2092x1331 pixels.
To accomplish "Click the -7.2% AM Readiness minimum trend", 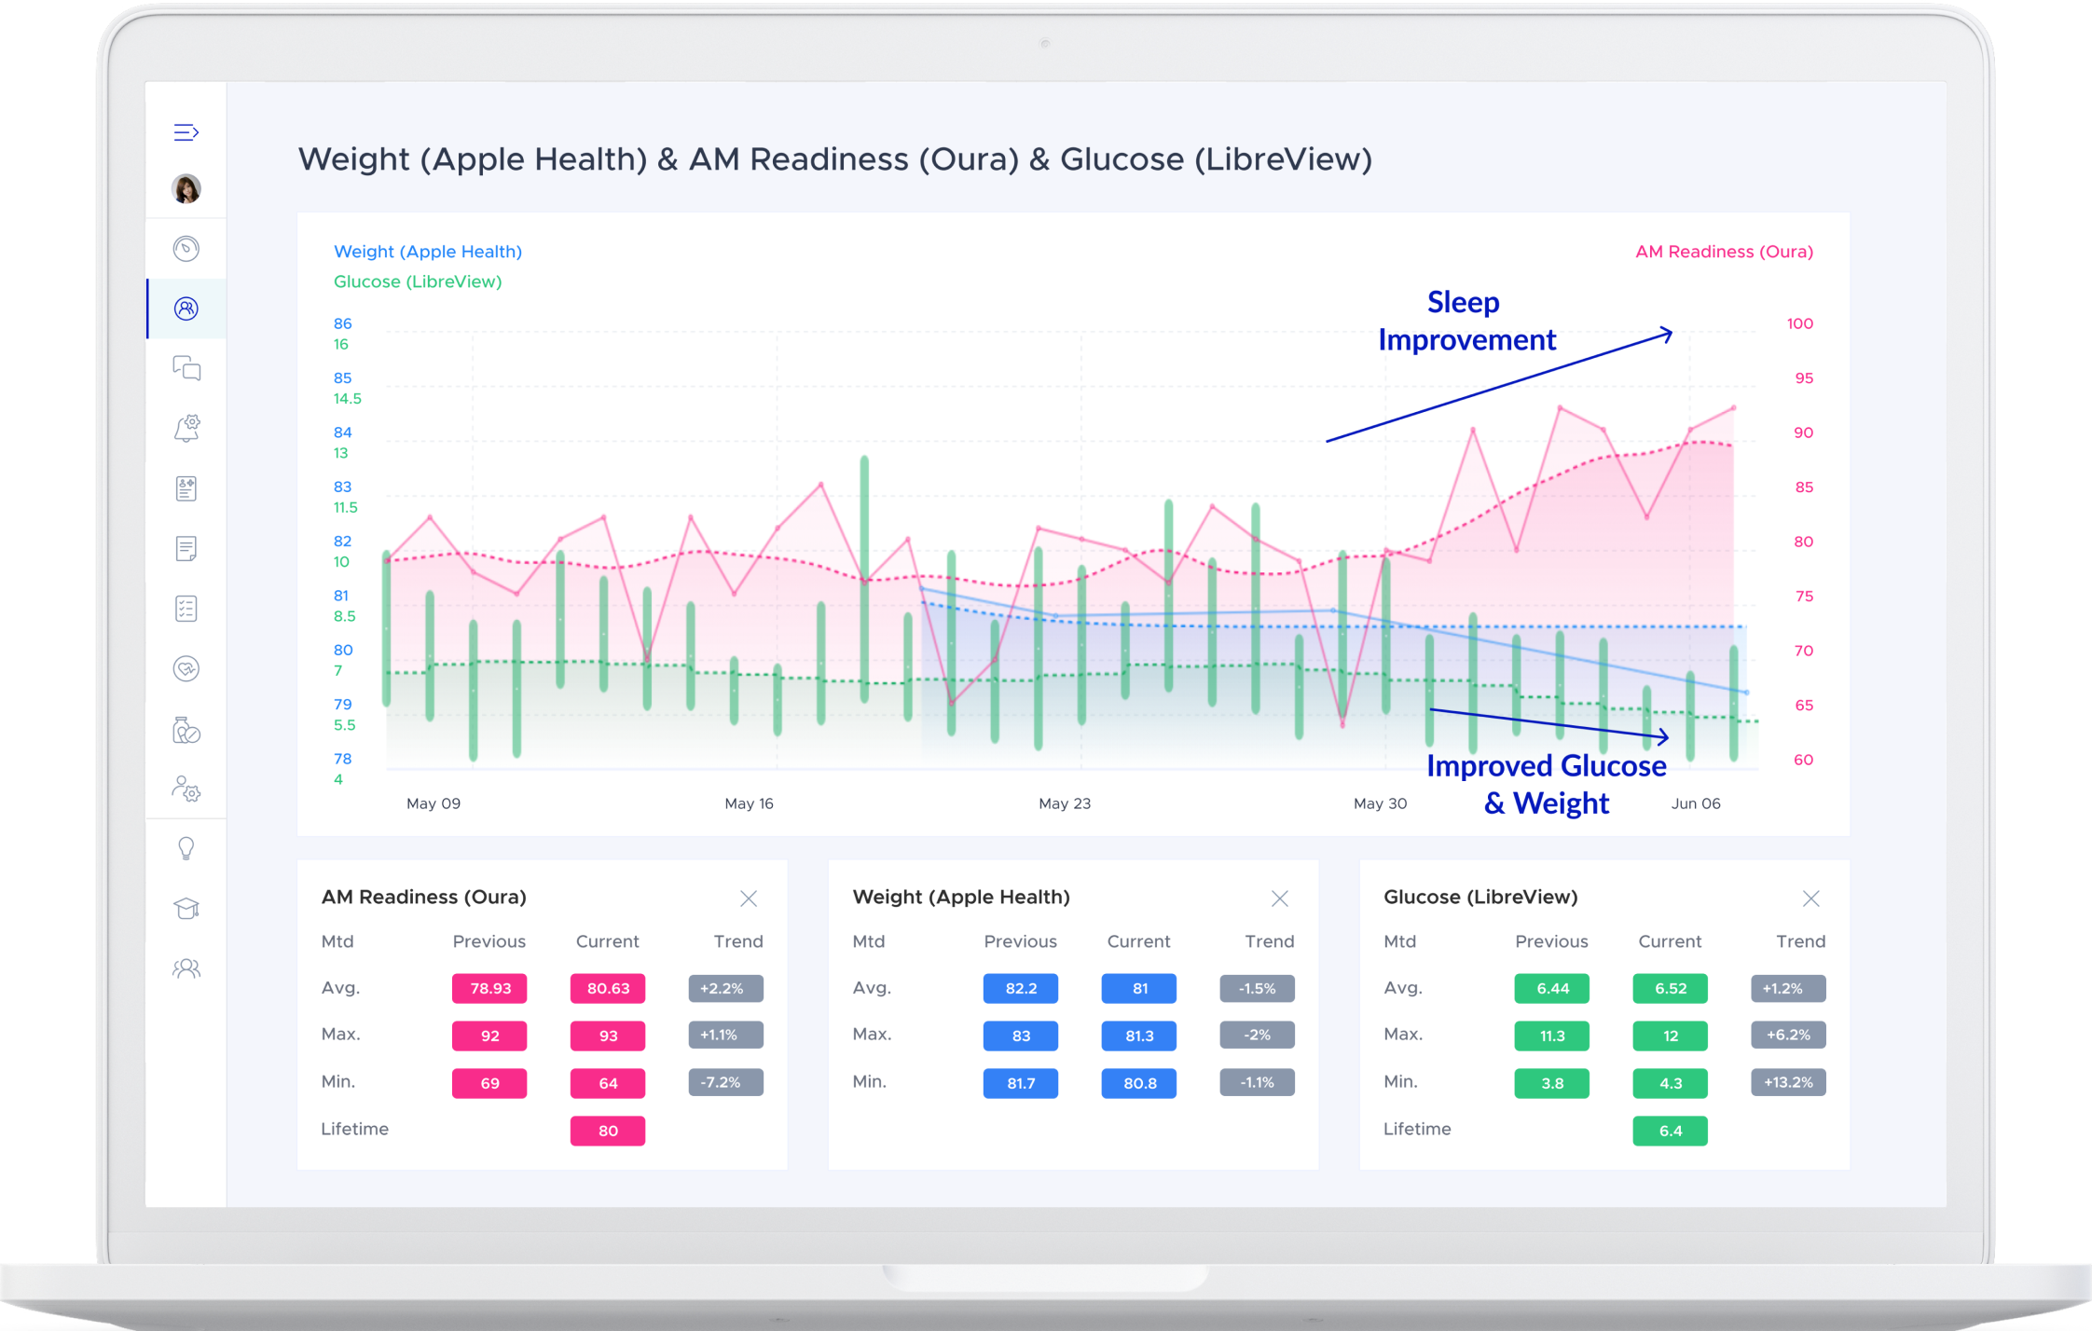I will (x=726, y=1082).
